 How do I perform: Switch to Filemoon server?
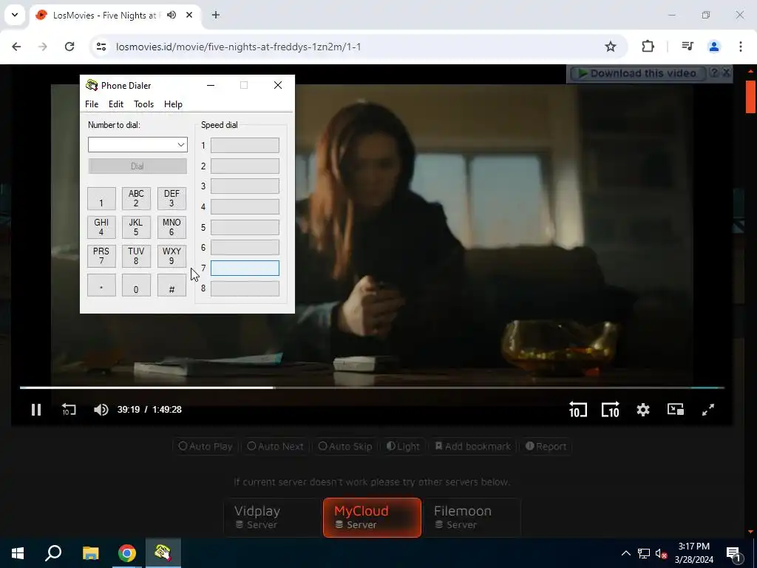pos(472,517)
